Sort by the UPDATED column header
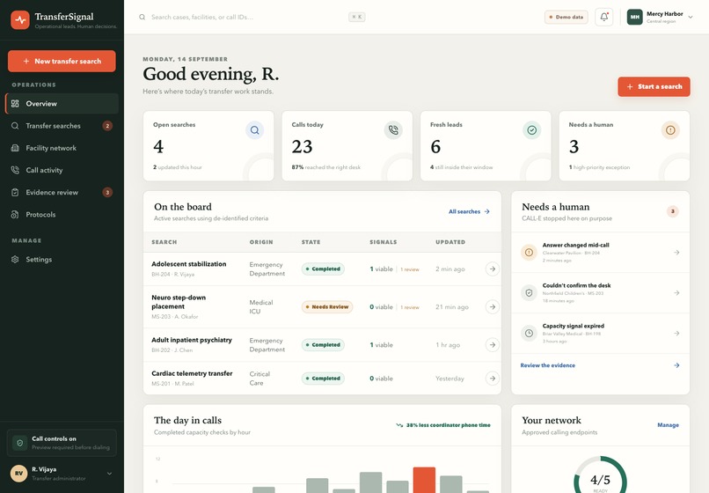Viewport: 709px width, 493px height. [450, 242]
